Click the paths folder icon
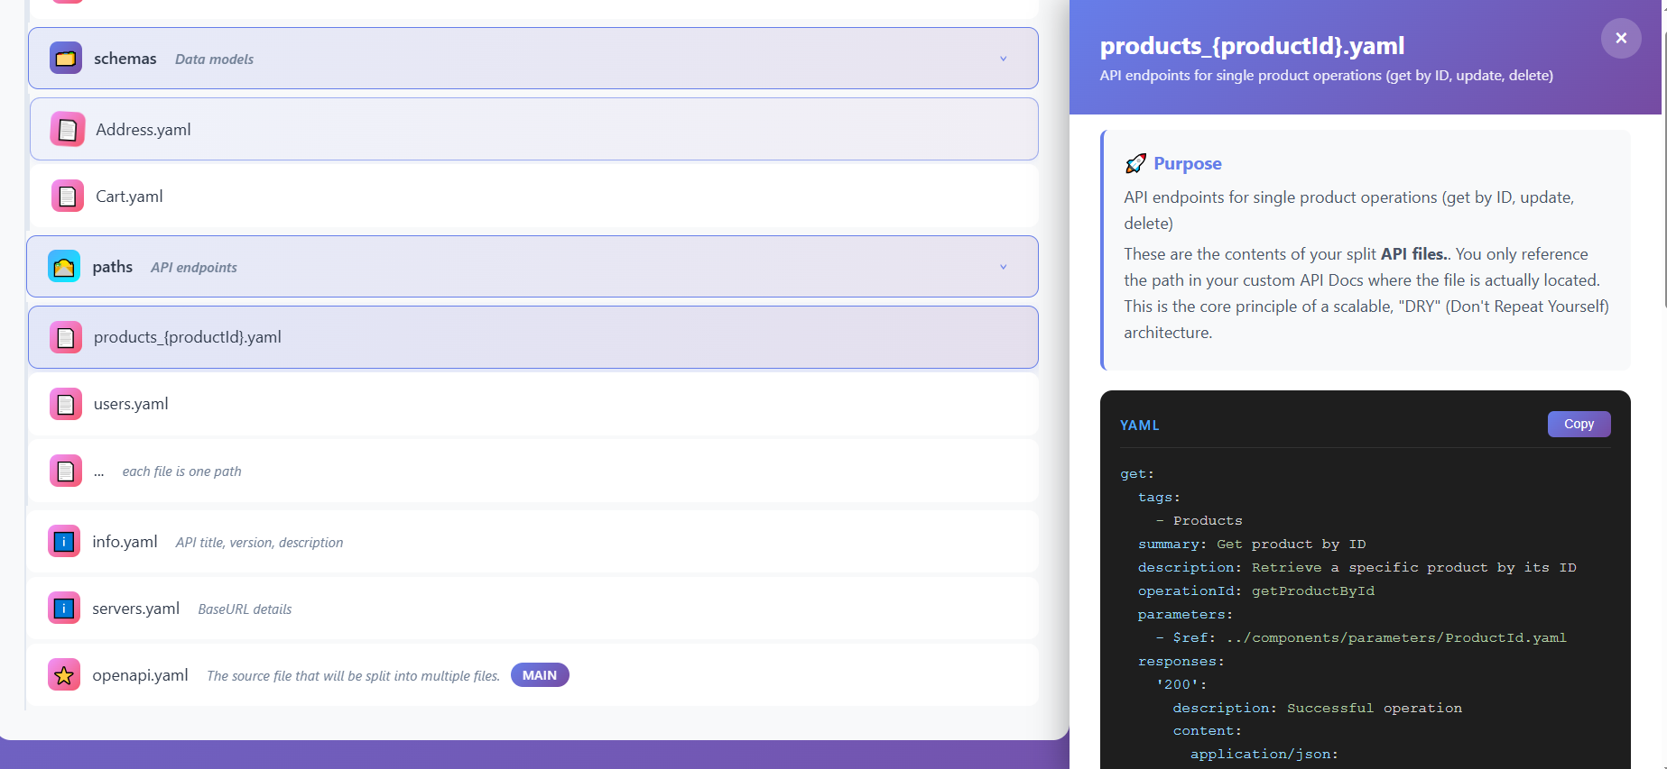Image resolution: width=1667 pixels, height=769 pixels. tap(64, 267)
